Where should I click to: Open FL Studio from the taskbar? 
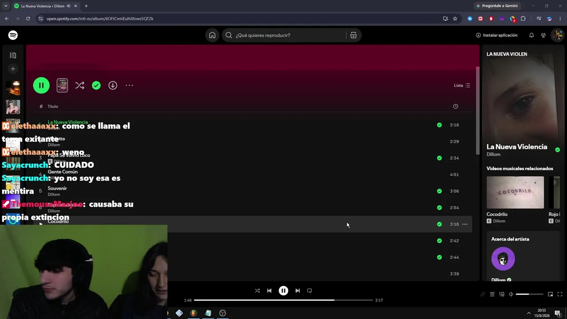(x=194, y=313)
